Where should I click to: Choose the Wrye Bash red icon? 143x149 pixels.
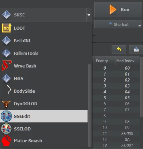7,66
